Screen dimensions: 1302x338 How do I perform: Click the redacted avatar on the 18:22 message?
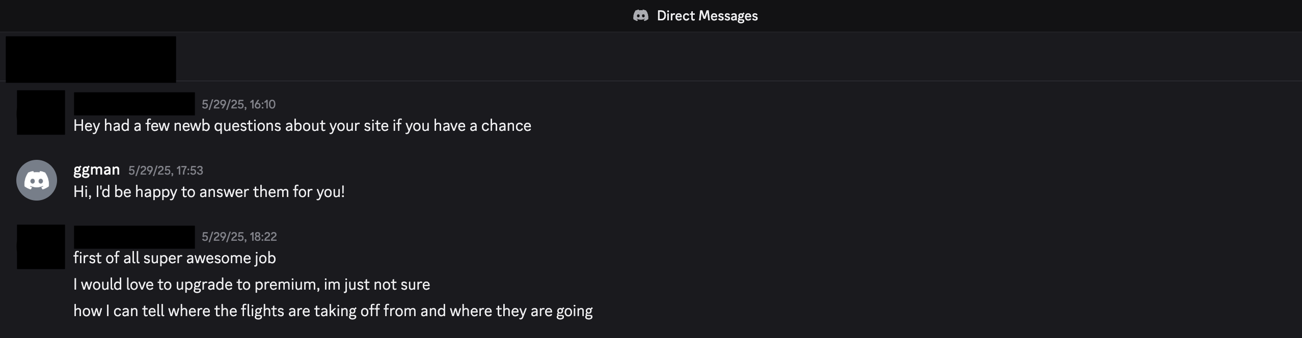point(41,247)
